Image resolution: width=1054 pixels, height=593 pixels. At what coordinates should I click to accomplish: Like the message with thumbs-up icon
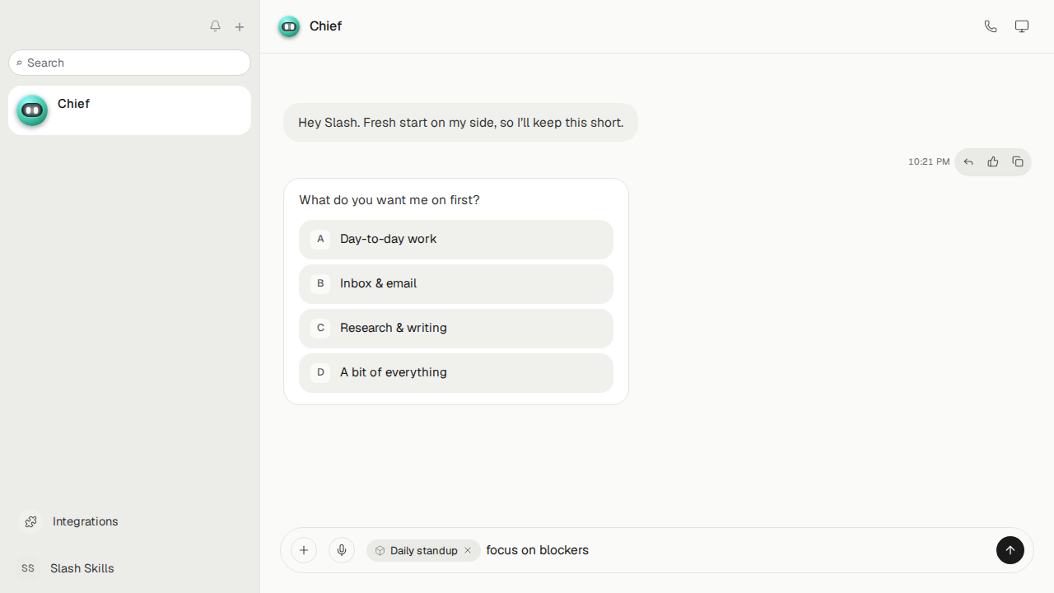click(993, 162)
